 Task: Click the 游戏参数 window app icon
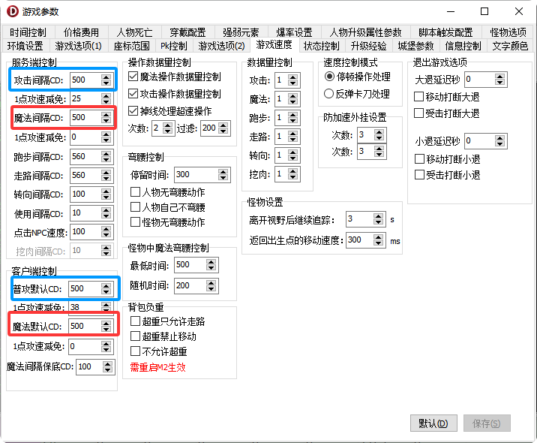[12, 11]
